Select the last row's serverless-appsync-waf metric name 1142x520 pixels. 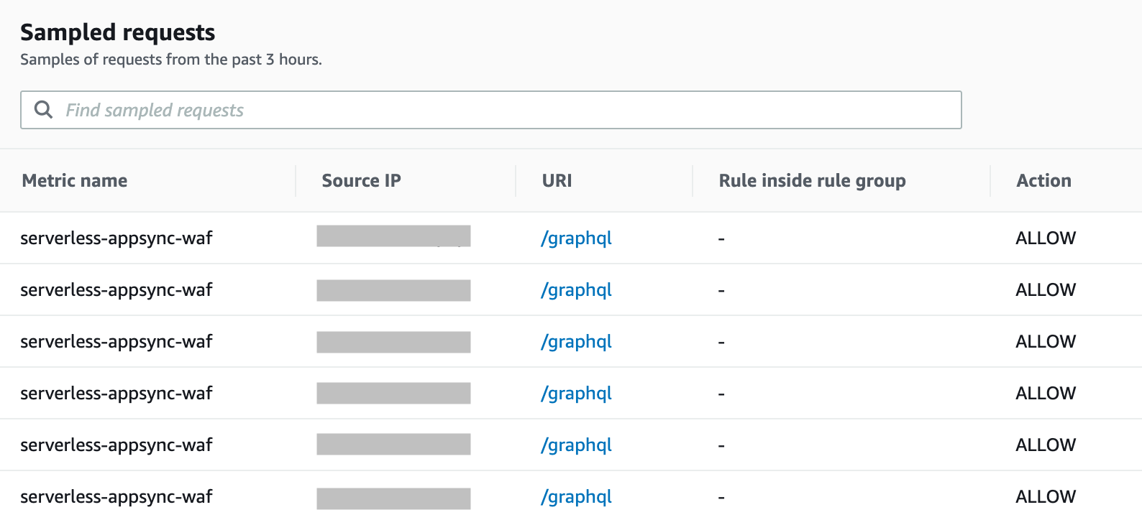click(x=117, y=497)
